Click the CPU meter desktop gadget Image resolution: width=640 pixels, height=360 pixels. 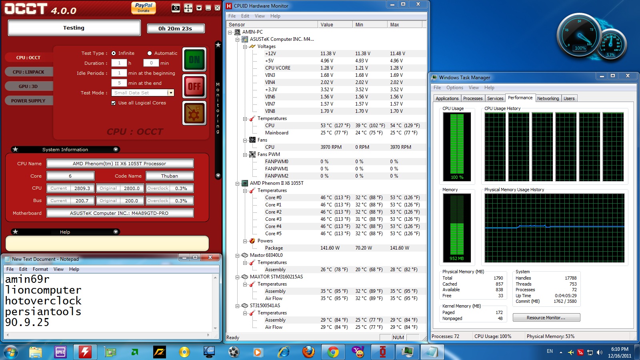tap(579, 36)
